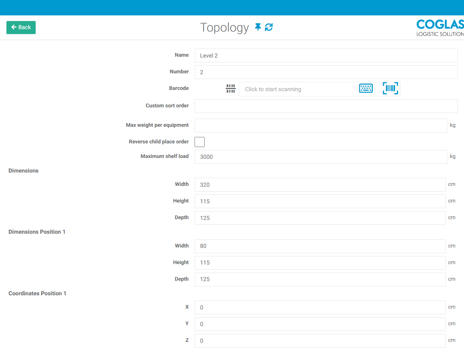Select the Depth field under Dimensions
464x352 pixels.
[x=320, y=218]
